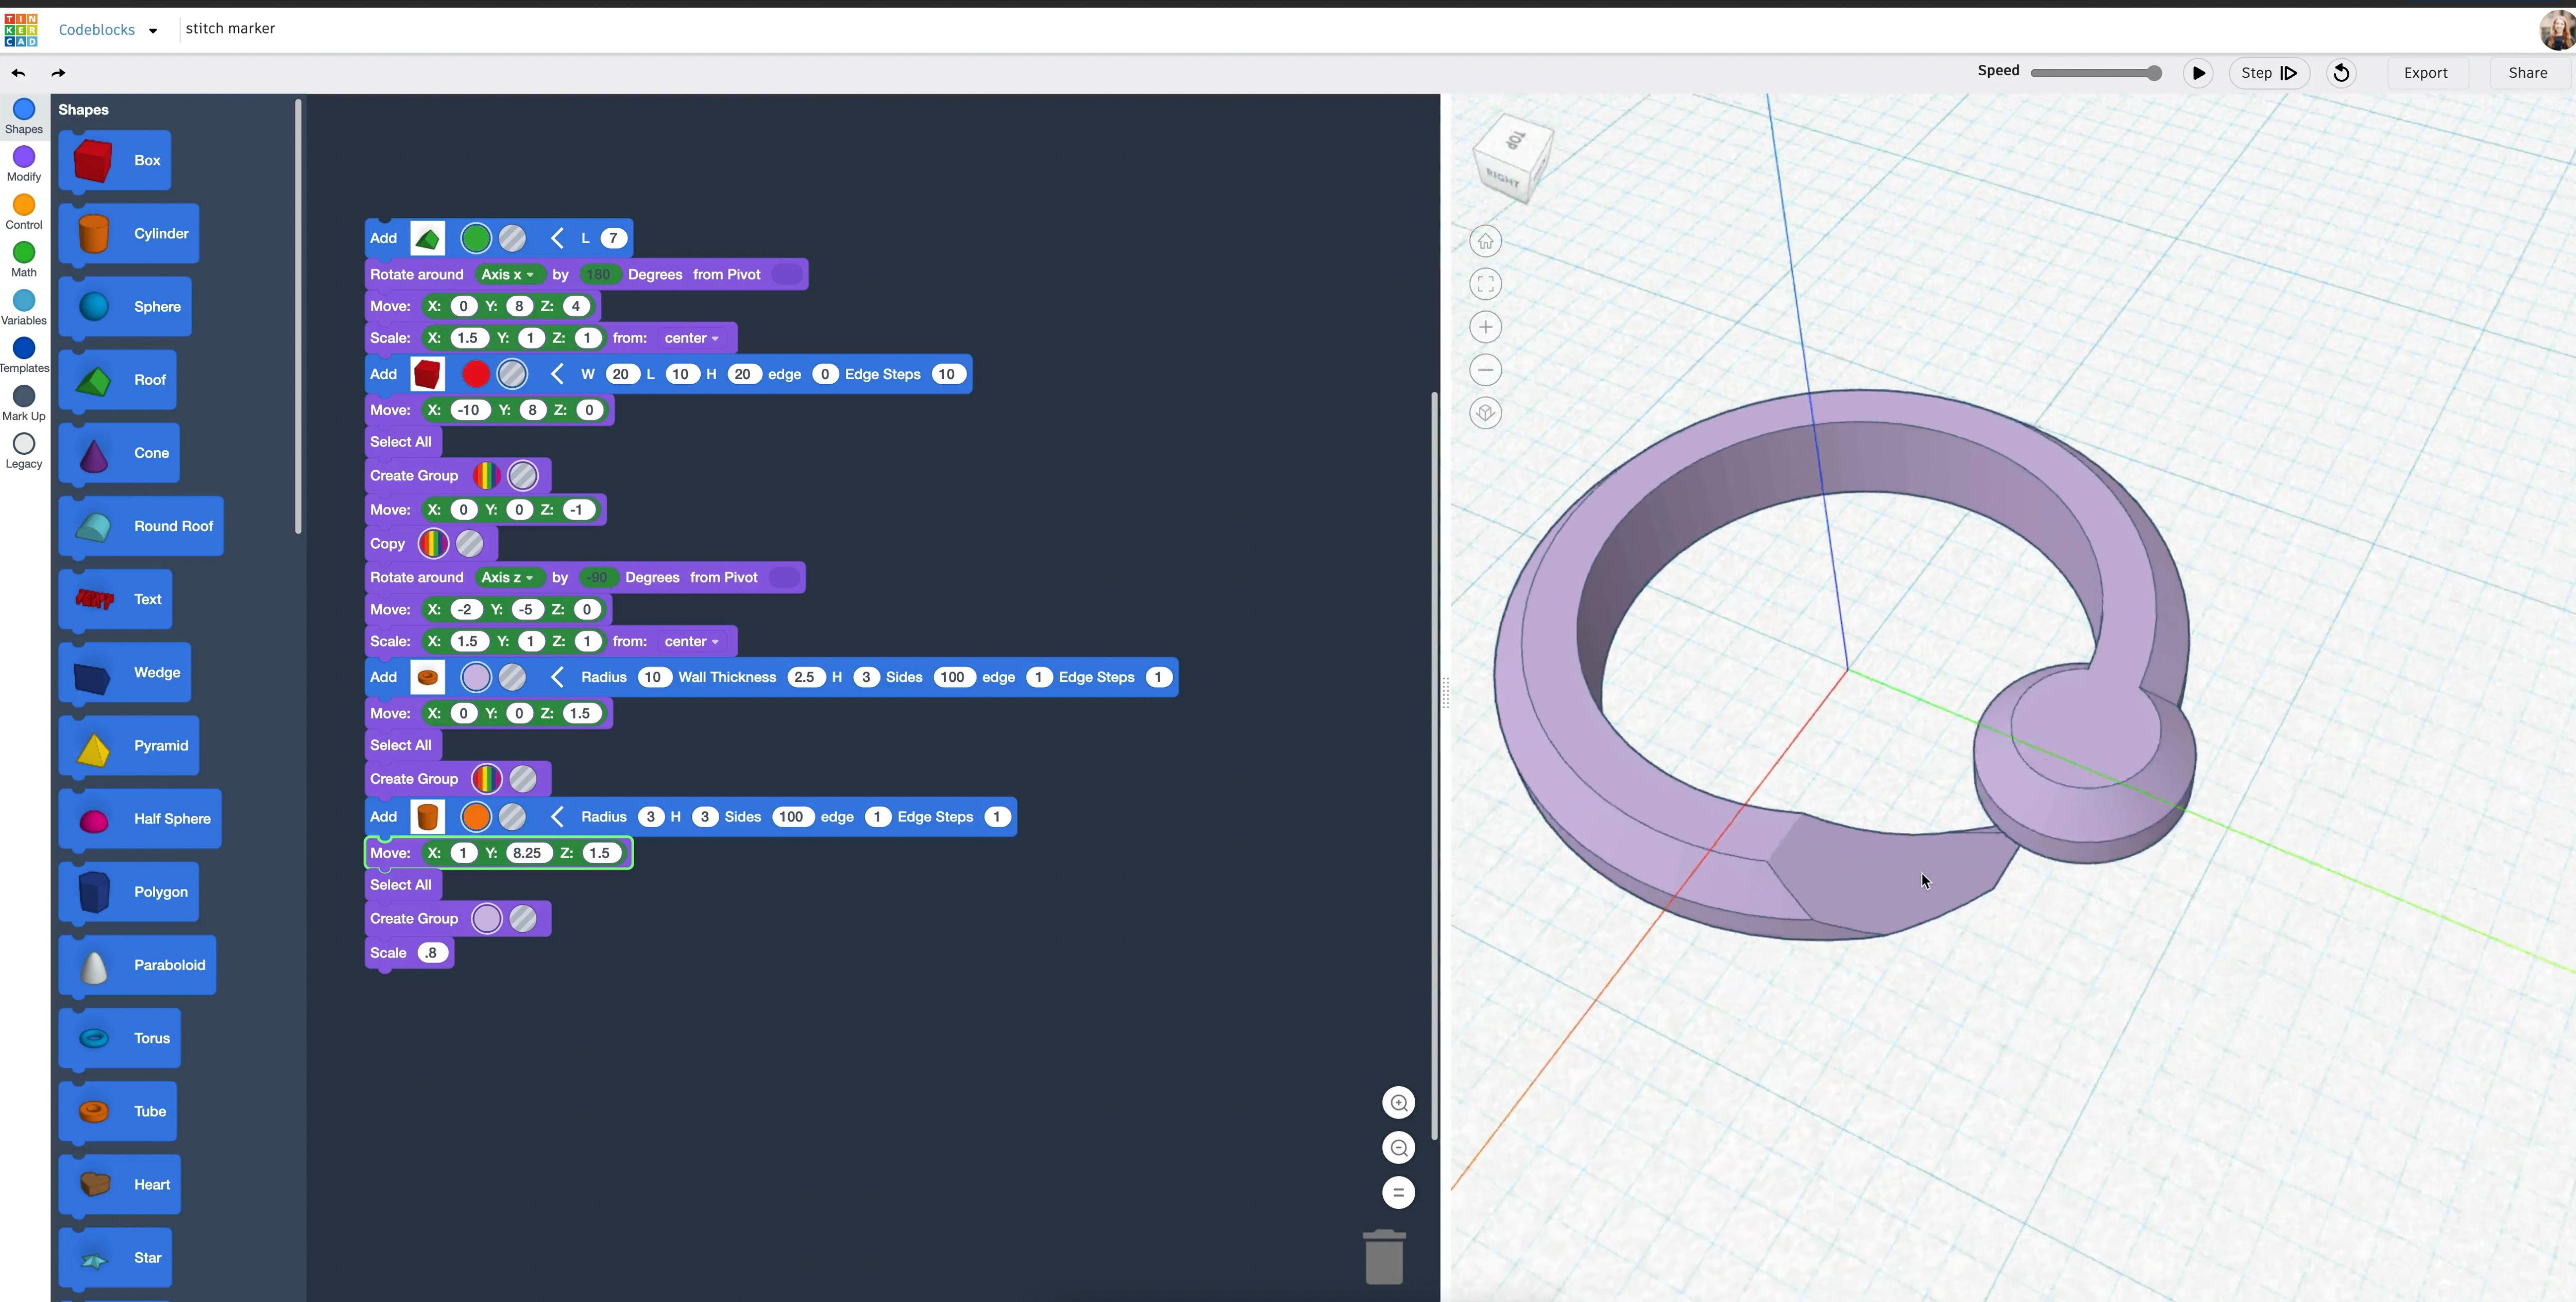Collapse the Add Cylinder block parameters arrow
The image size is (2576, 1302).
tap(557, 817)
